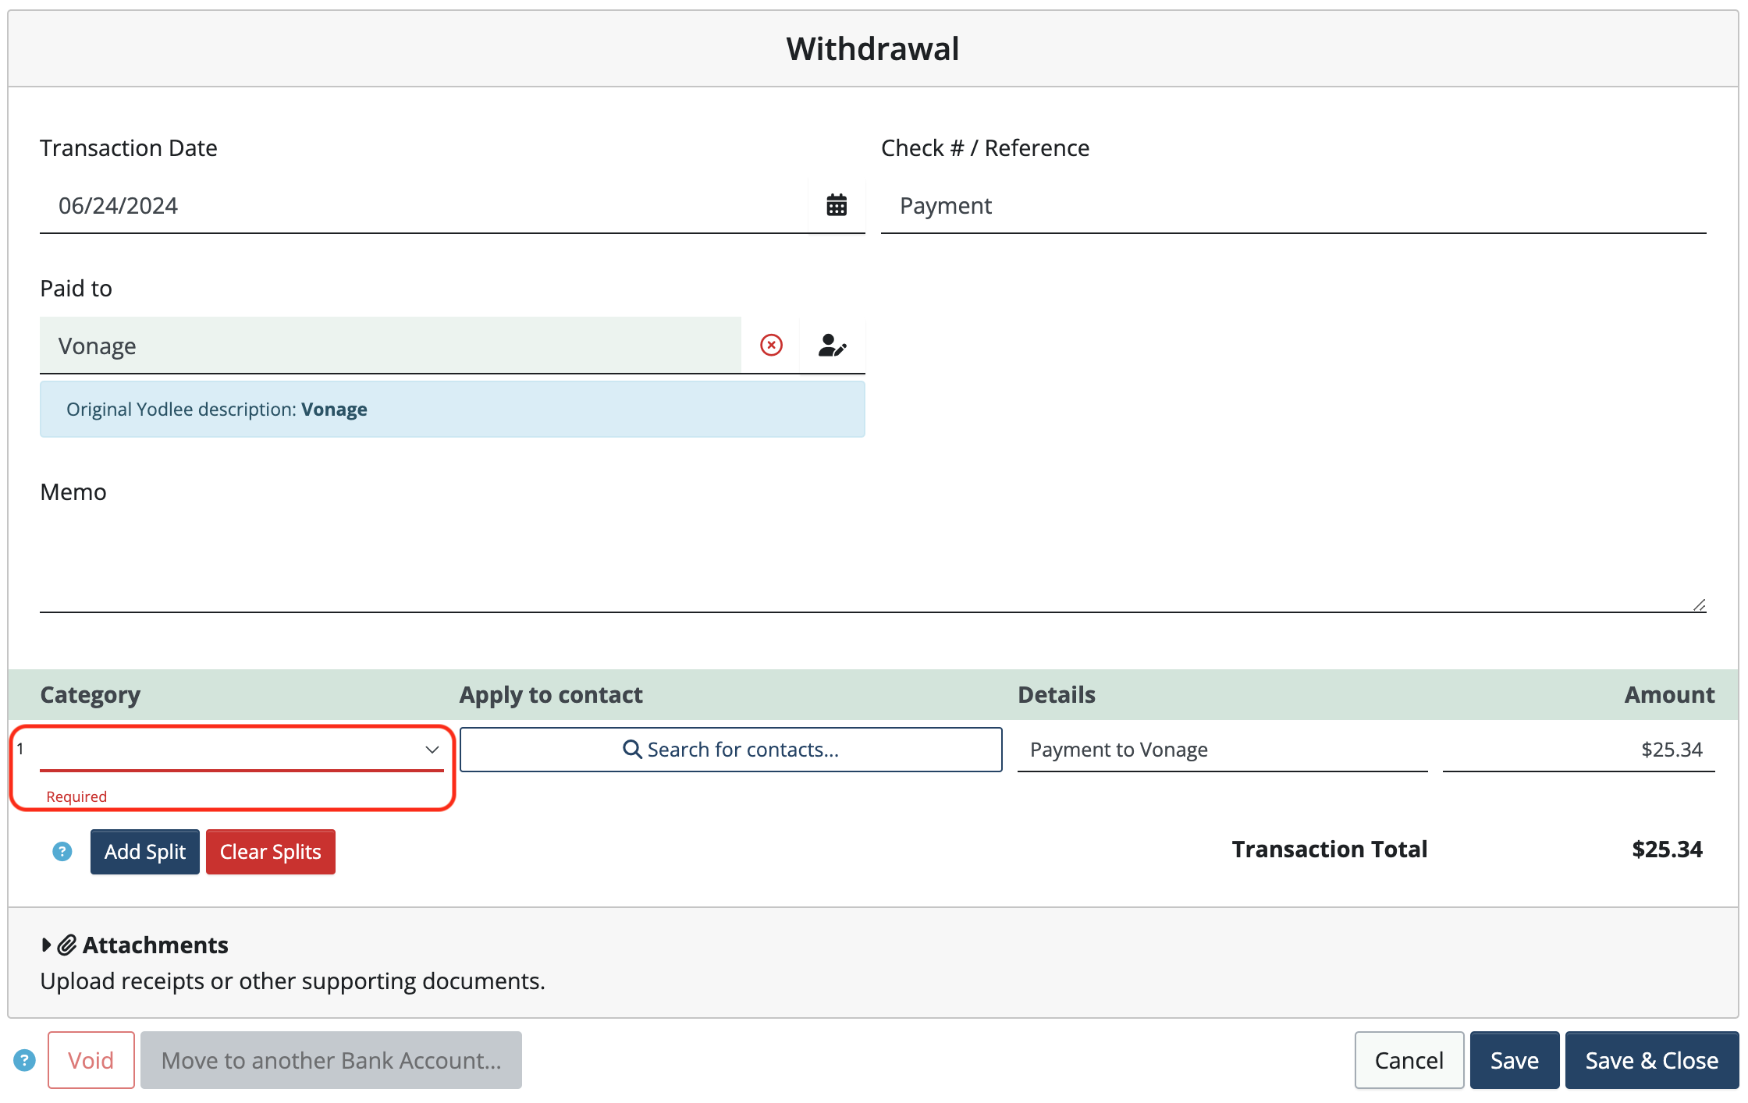Void the withdrawal transaction

[x=91, y=1060]
